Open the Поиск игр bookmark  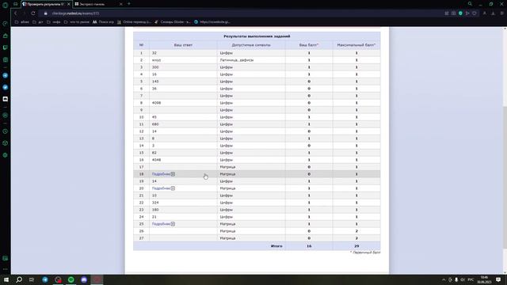pos(103,22)
